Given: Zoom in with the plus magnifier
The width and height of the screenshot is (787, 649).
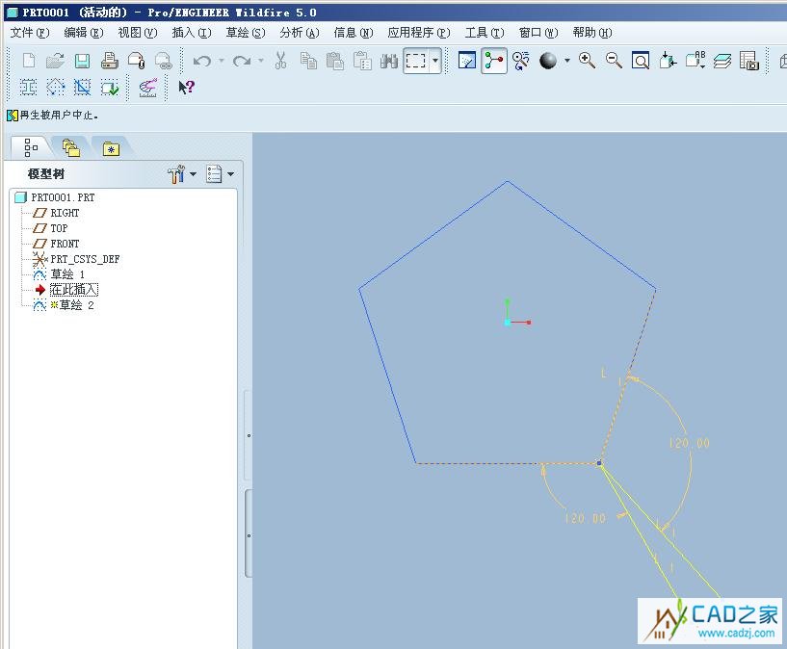Looking at the screenshot, I should click(x=587, y=61).
